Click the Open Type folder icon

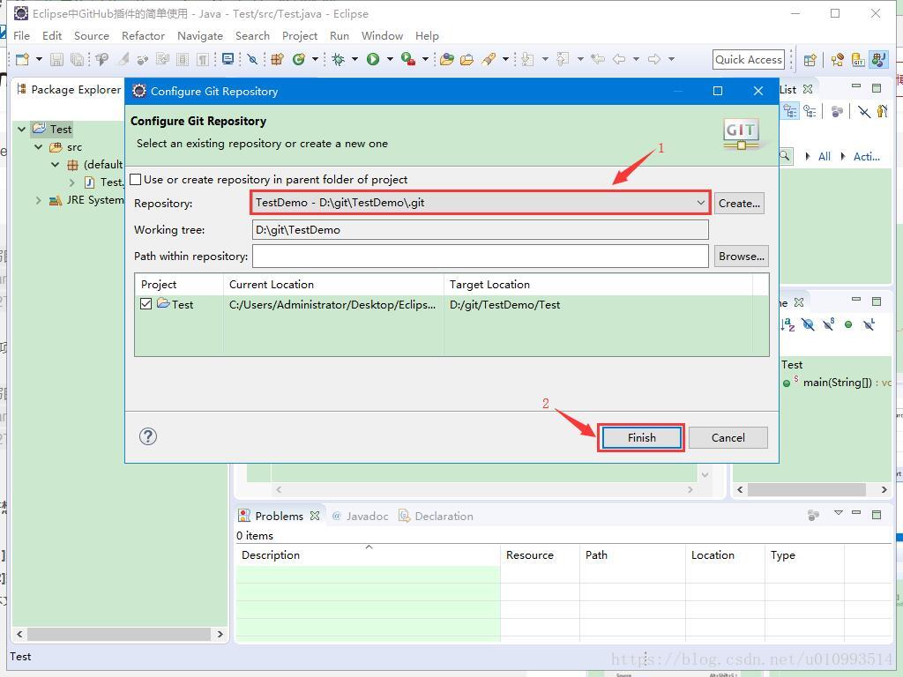tap(446, 59)
